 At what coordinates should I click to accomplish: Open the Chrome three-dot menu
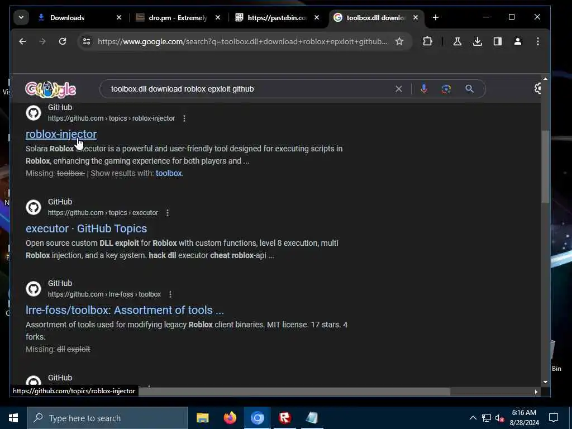538,41
